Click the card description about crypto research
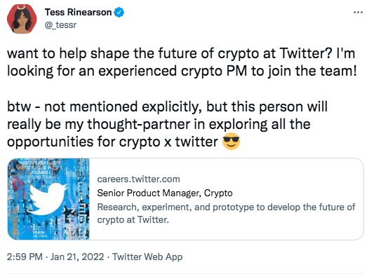Viewport: 374px width, 279px height. [x=226, y=213]
